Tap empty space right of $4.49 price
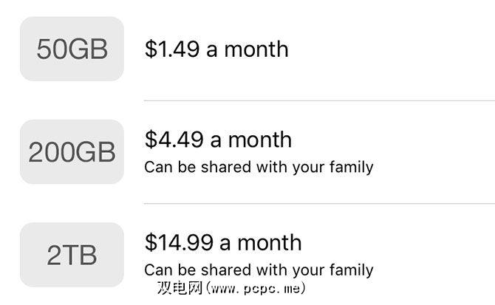 coord(392,140)
